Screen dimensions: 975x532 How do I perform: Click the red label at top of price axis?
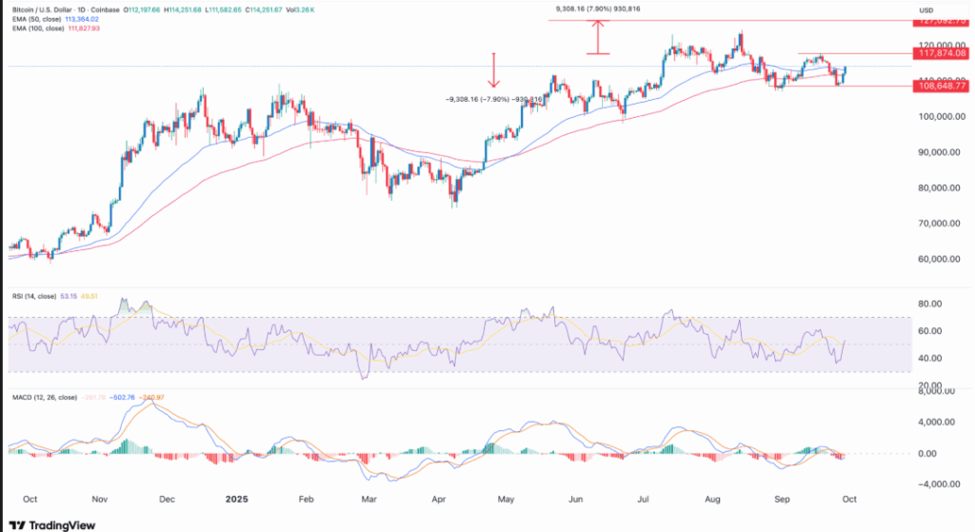click(940, 20)
